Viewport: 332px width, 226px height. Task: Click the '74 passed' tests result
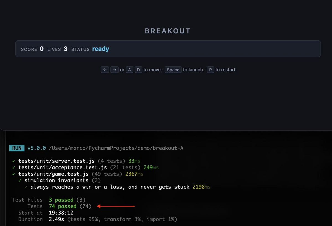pyautogui.click(x=63, y=206)
